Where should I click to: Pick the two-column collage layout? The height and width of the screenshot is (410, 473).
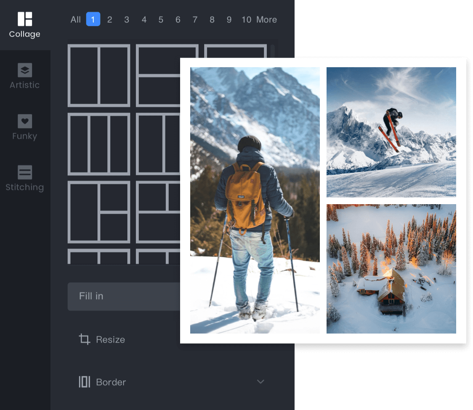pos(99,76)
